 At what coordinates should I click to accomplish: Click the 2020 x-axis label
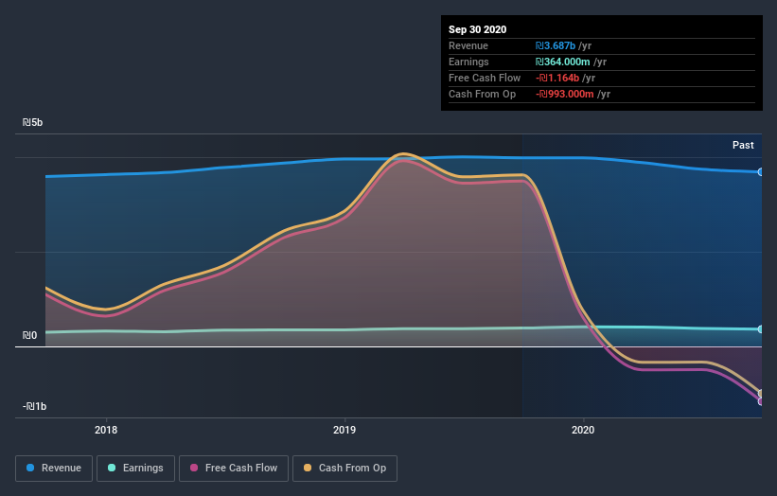pyautogui.click(x=583, y=430)
